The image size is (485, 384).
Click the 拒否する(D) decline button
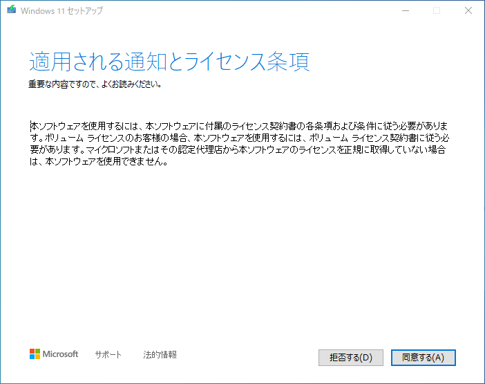tap(351, 358)
